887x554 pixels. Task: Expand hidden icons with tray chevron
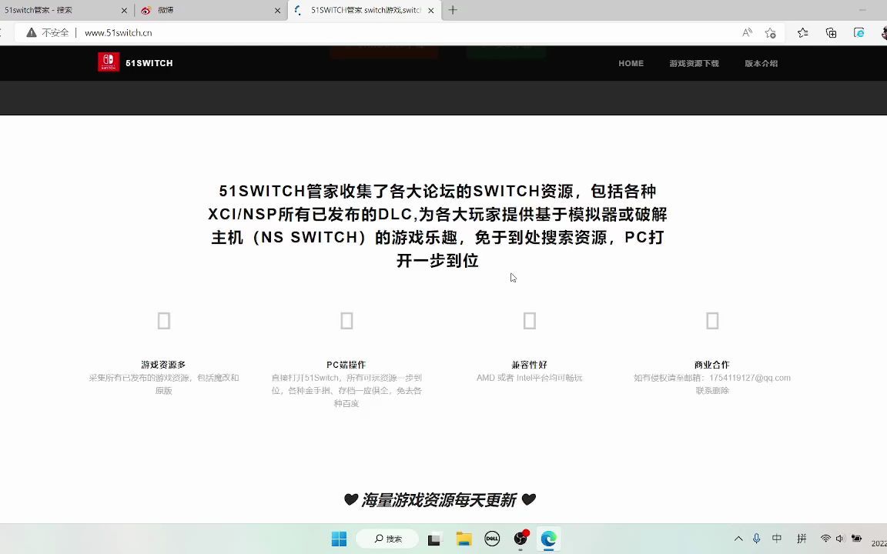pos(738,539)
